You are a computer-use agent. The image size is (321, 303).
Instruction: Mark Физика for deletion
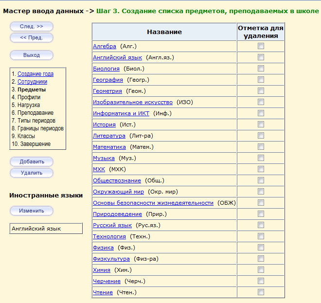coord(261,248)
